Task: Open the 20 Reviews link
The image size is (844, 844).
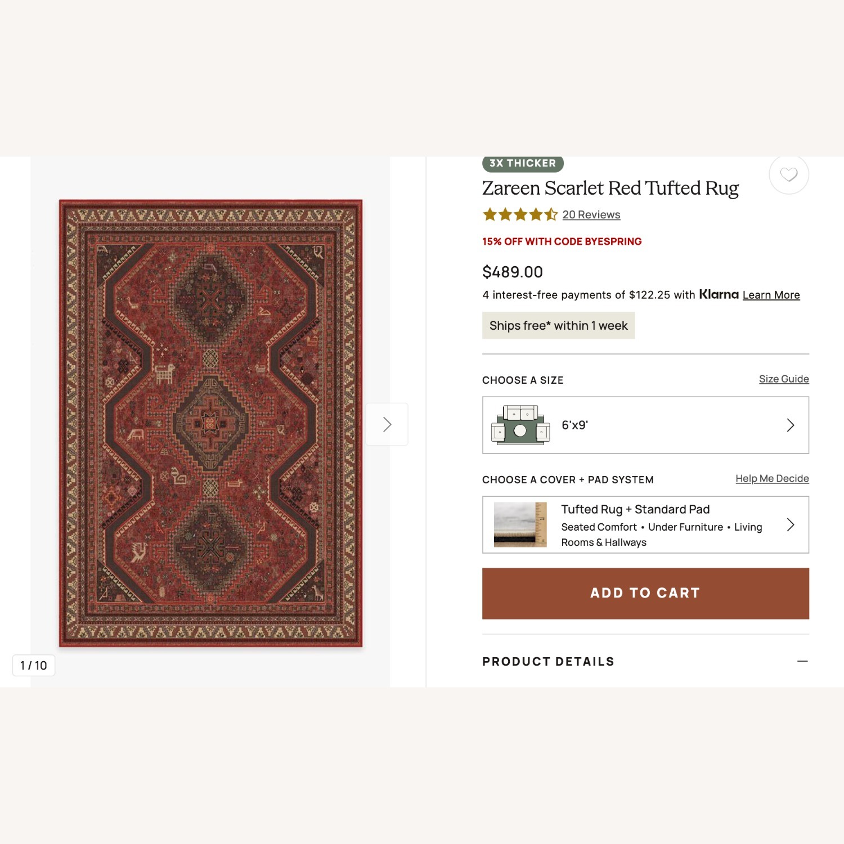Action: [x=591, y=214]
